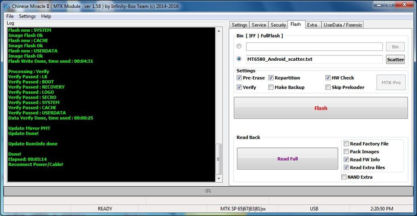Click the USB status bar entry
Image resolution: width=417 pixels, height=216 pixels.
point(314,209)
